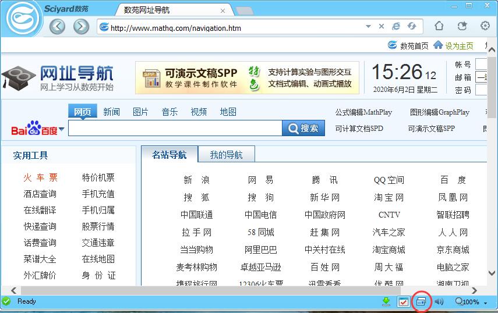Open 图形编辑GraphPlay link
This screenshot has width=498, height=313.
pyautogui.click(x=440, y=112)
